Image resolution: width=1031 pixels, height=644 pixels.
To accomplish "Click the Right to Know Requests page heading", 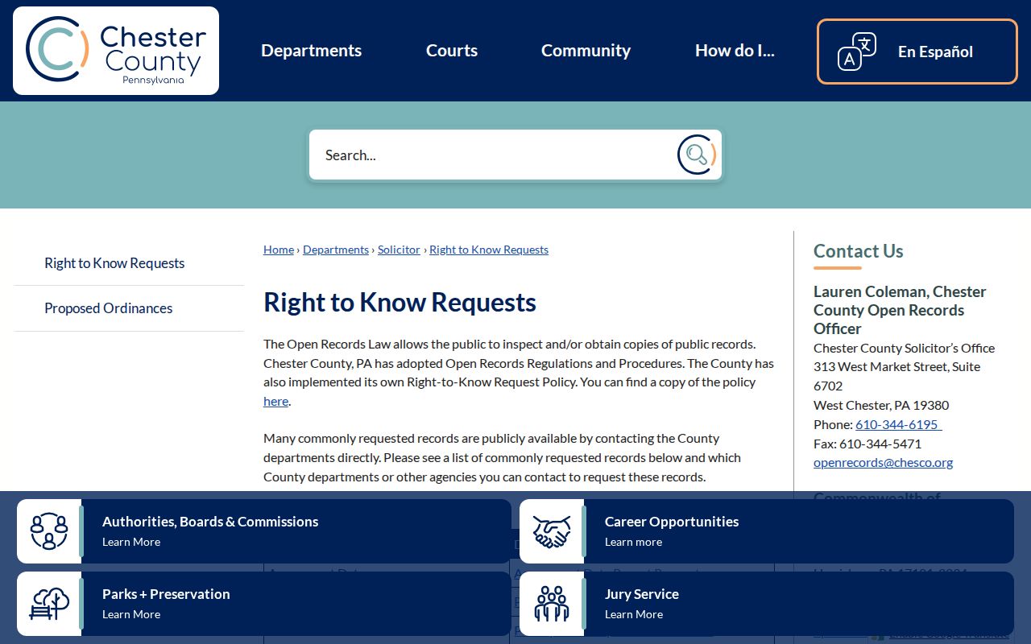I will point(400,302).
